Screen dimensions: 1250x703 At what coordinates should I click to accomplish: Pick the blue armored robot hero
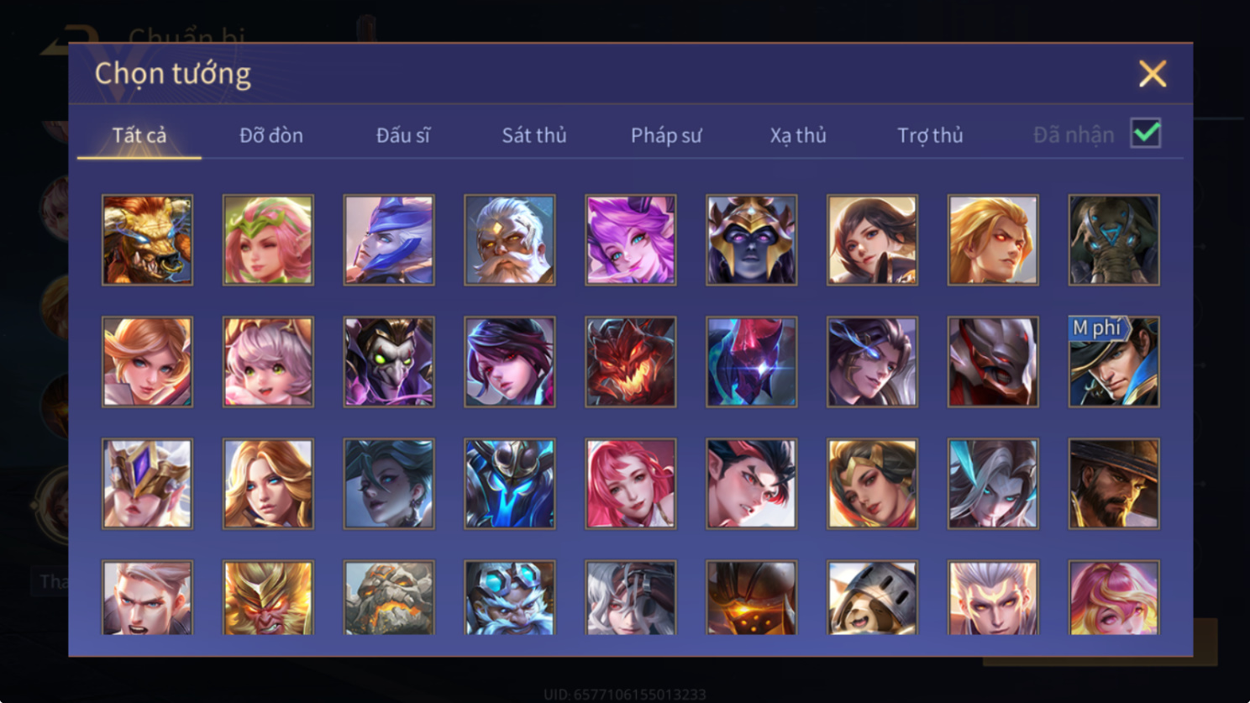(x=509, y=484)
